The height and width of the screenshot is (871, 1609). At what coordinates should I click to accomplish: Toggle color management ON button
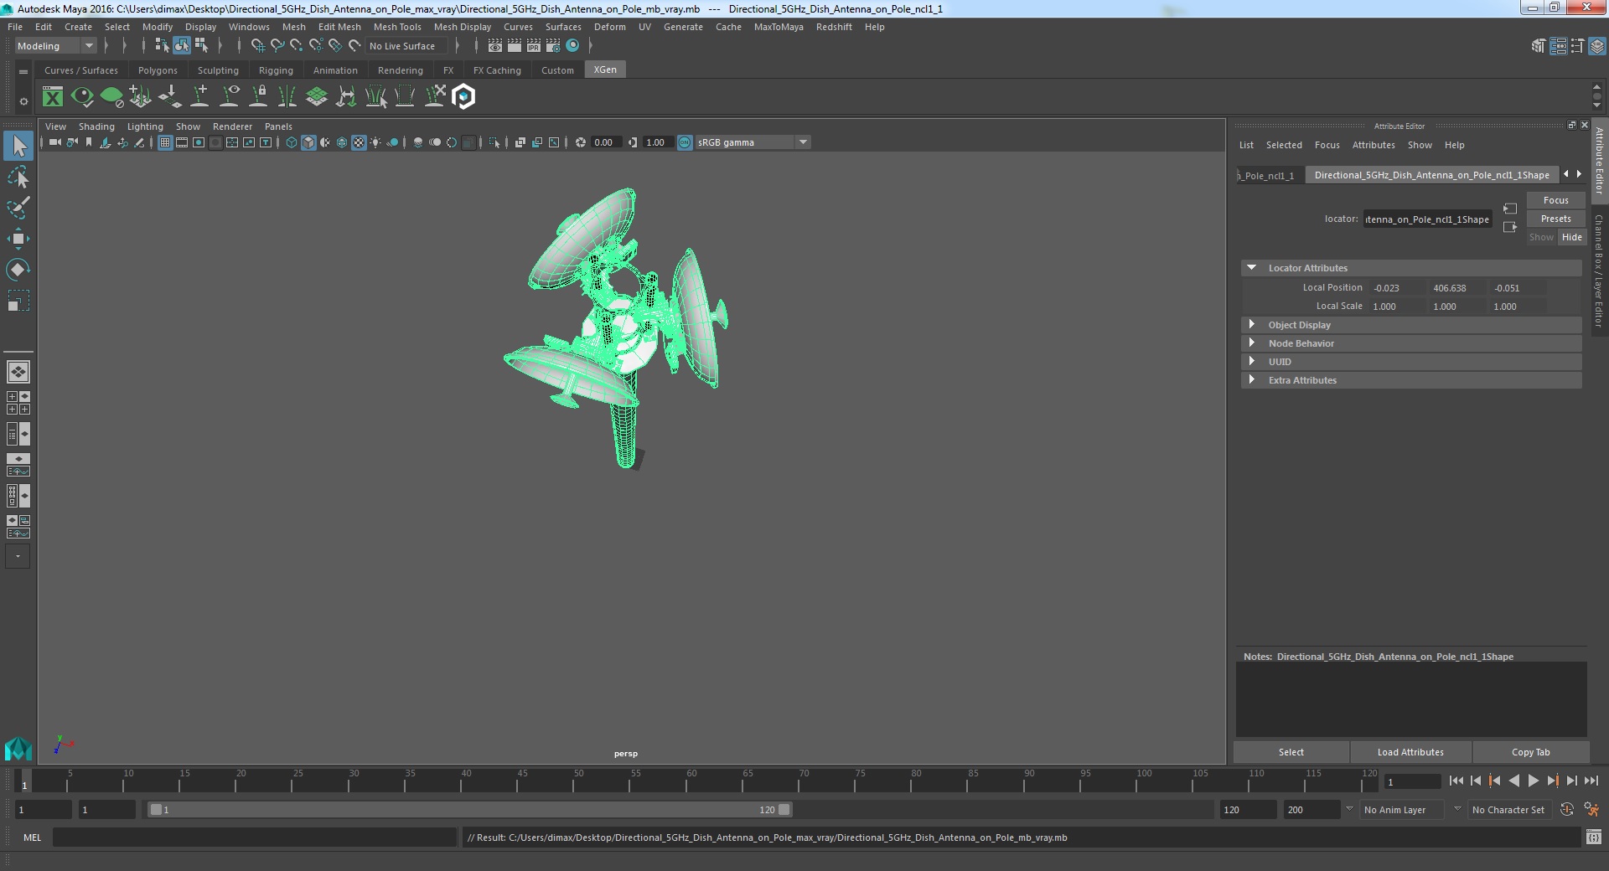[x=685, y=142]
